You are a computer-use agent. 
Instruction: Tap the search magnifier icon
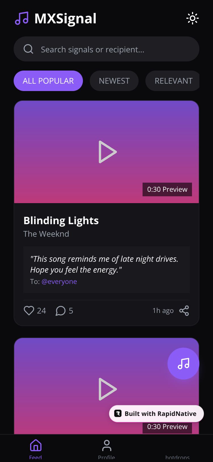28,49
